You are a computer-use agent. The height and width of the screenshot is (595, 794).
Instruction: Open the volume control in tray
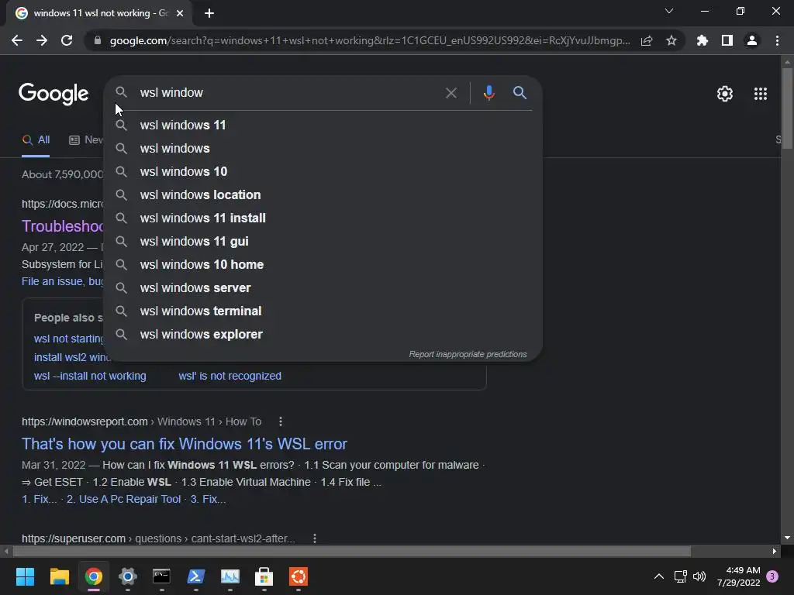pyautogui.click(x=699, y=576)
